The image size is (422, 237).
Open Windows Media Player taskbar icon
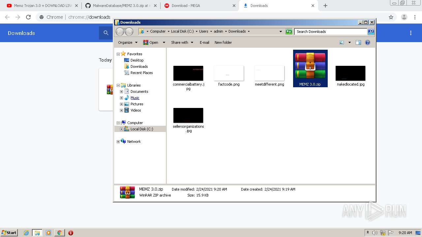[x=48, y=233]
